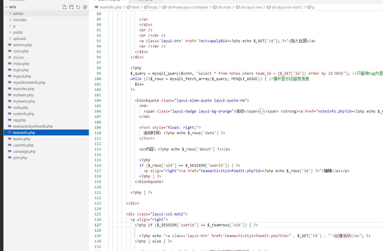Select line 104 via its line number

98,100
